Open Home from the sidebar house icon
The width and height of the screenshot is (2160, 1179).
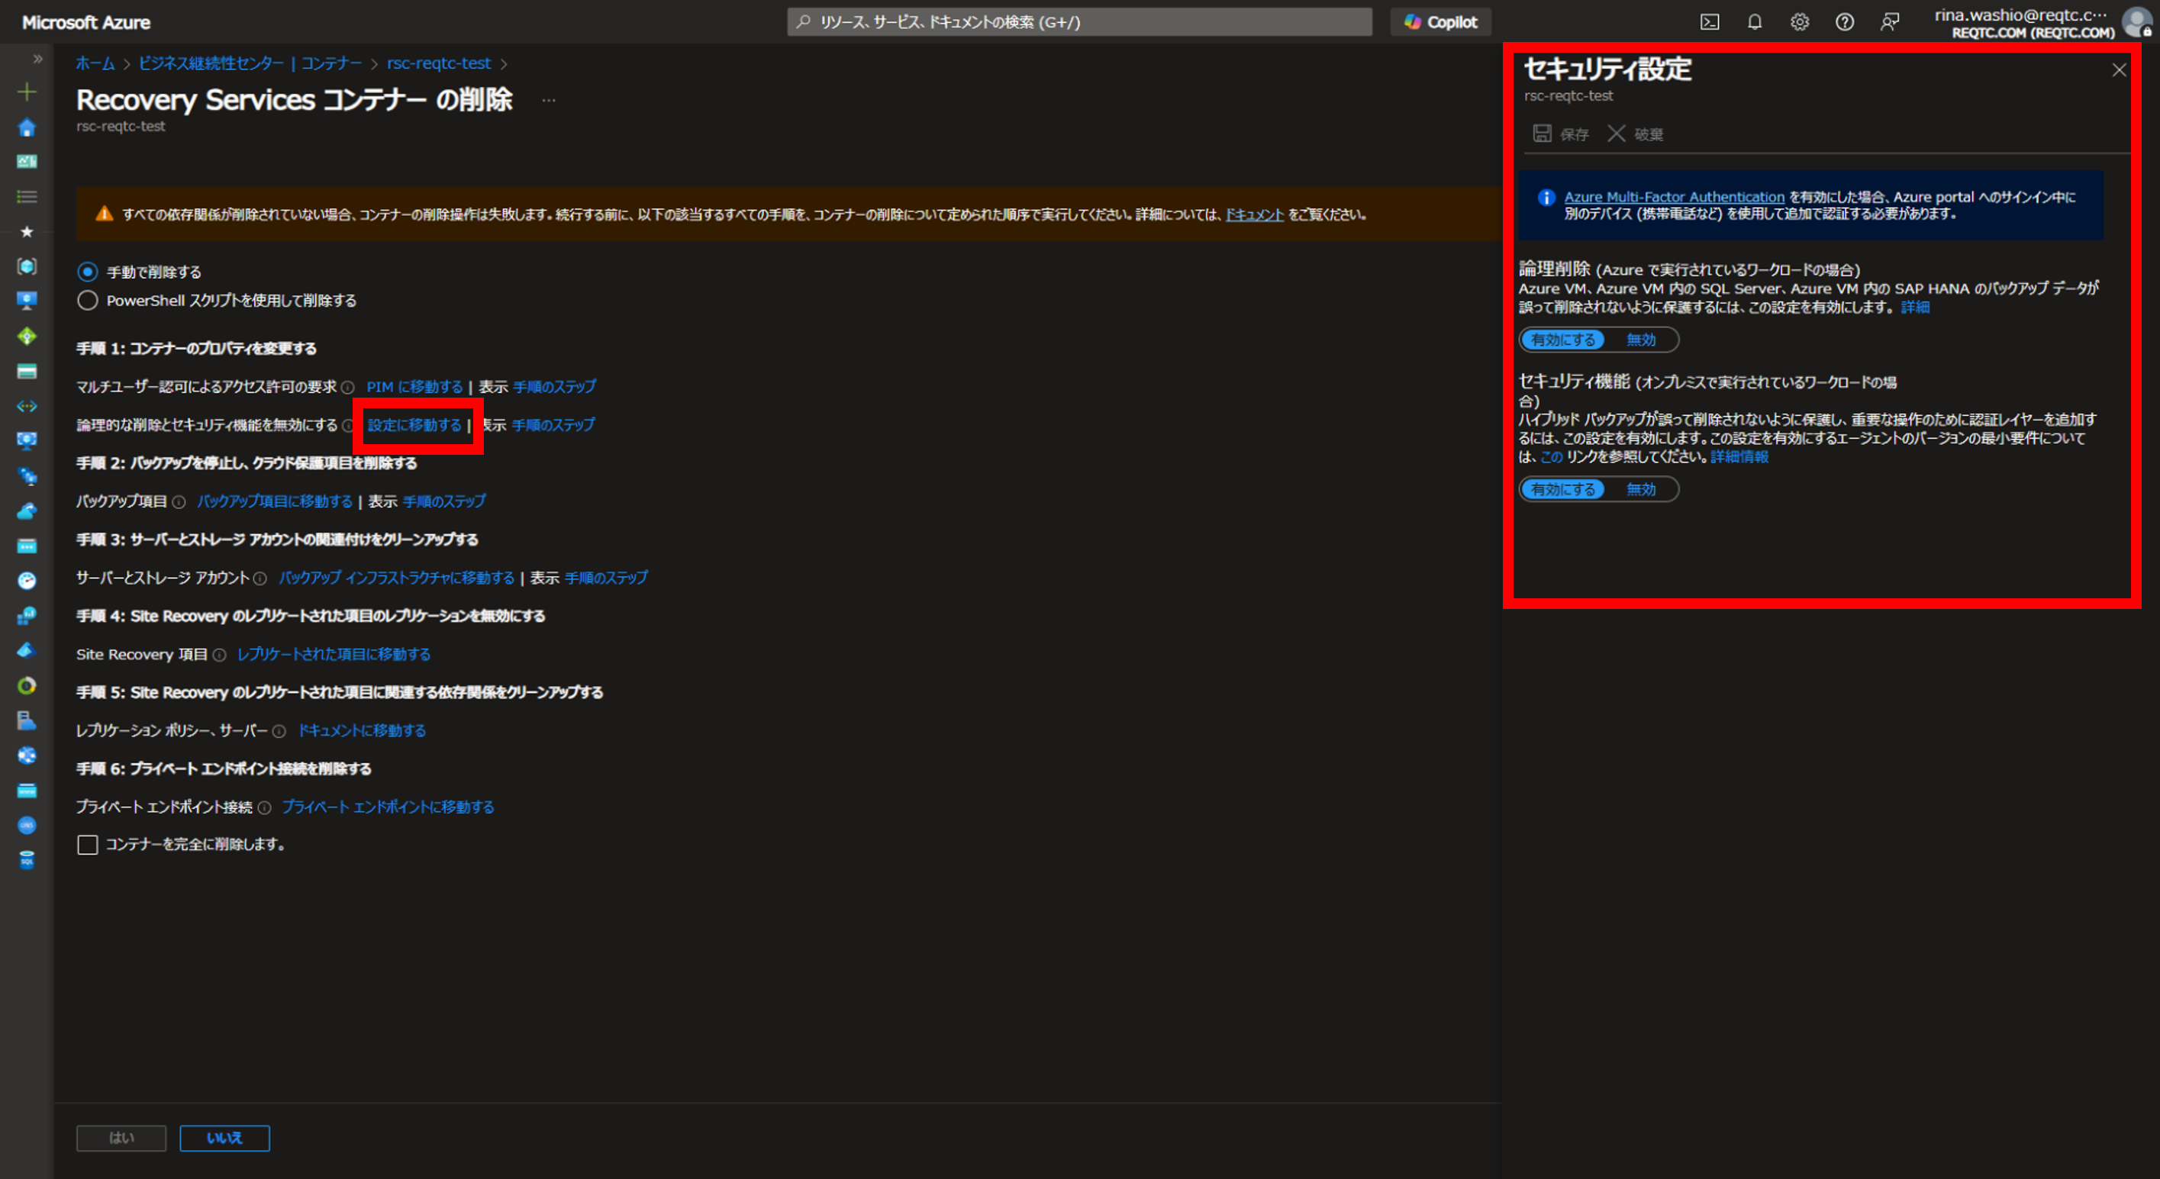[x=27, y=127]
